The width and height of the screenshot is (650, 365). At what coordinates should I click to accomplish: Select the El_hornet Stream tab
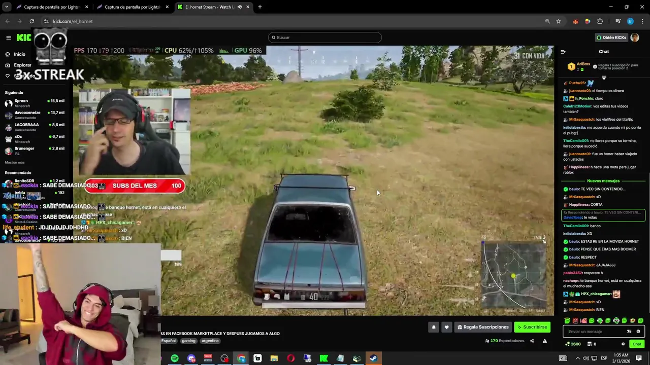213,7
